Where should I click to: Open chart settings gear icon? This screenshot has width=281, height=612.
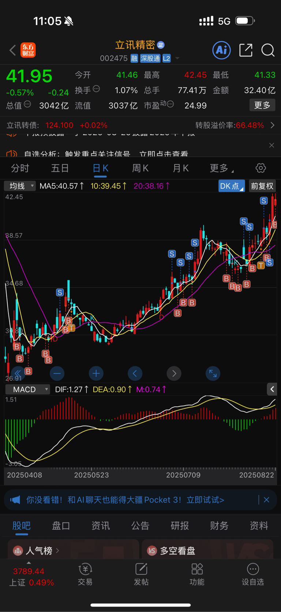(x=261, y=168)
